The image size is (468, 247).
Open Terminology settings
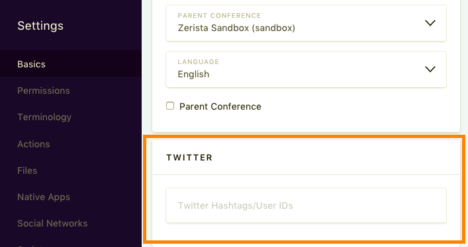pyautogui.click(x=44, y=117)
